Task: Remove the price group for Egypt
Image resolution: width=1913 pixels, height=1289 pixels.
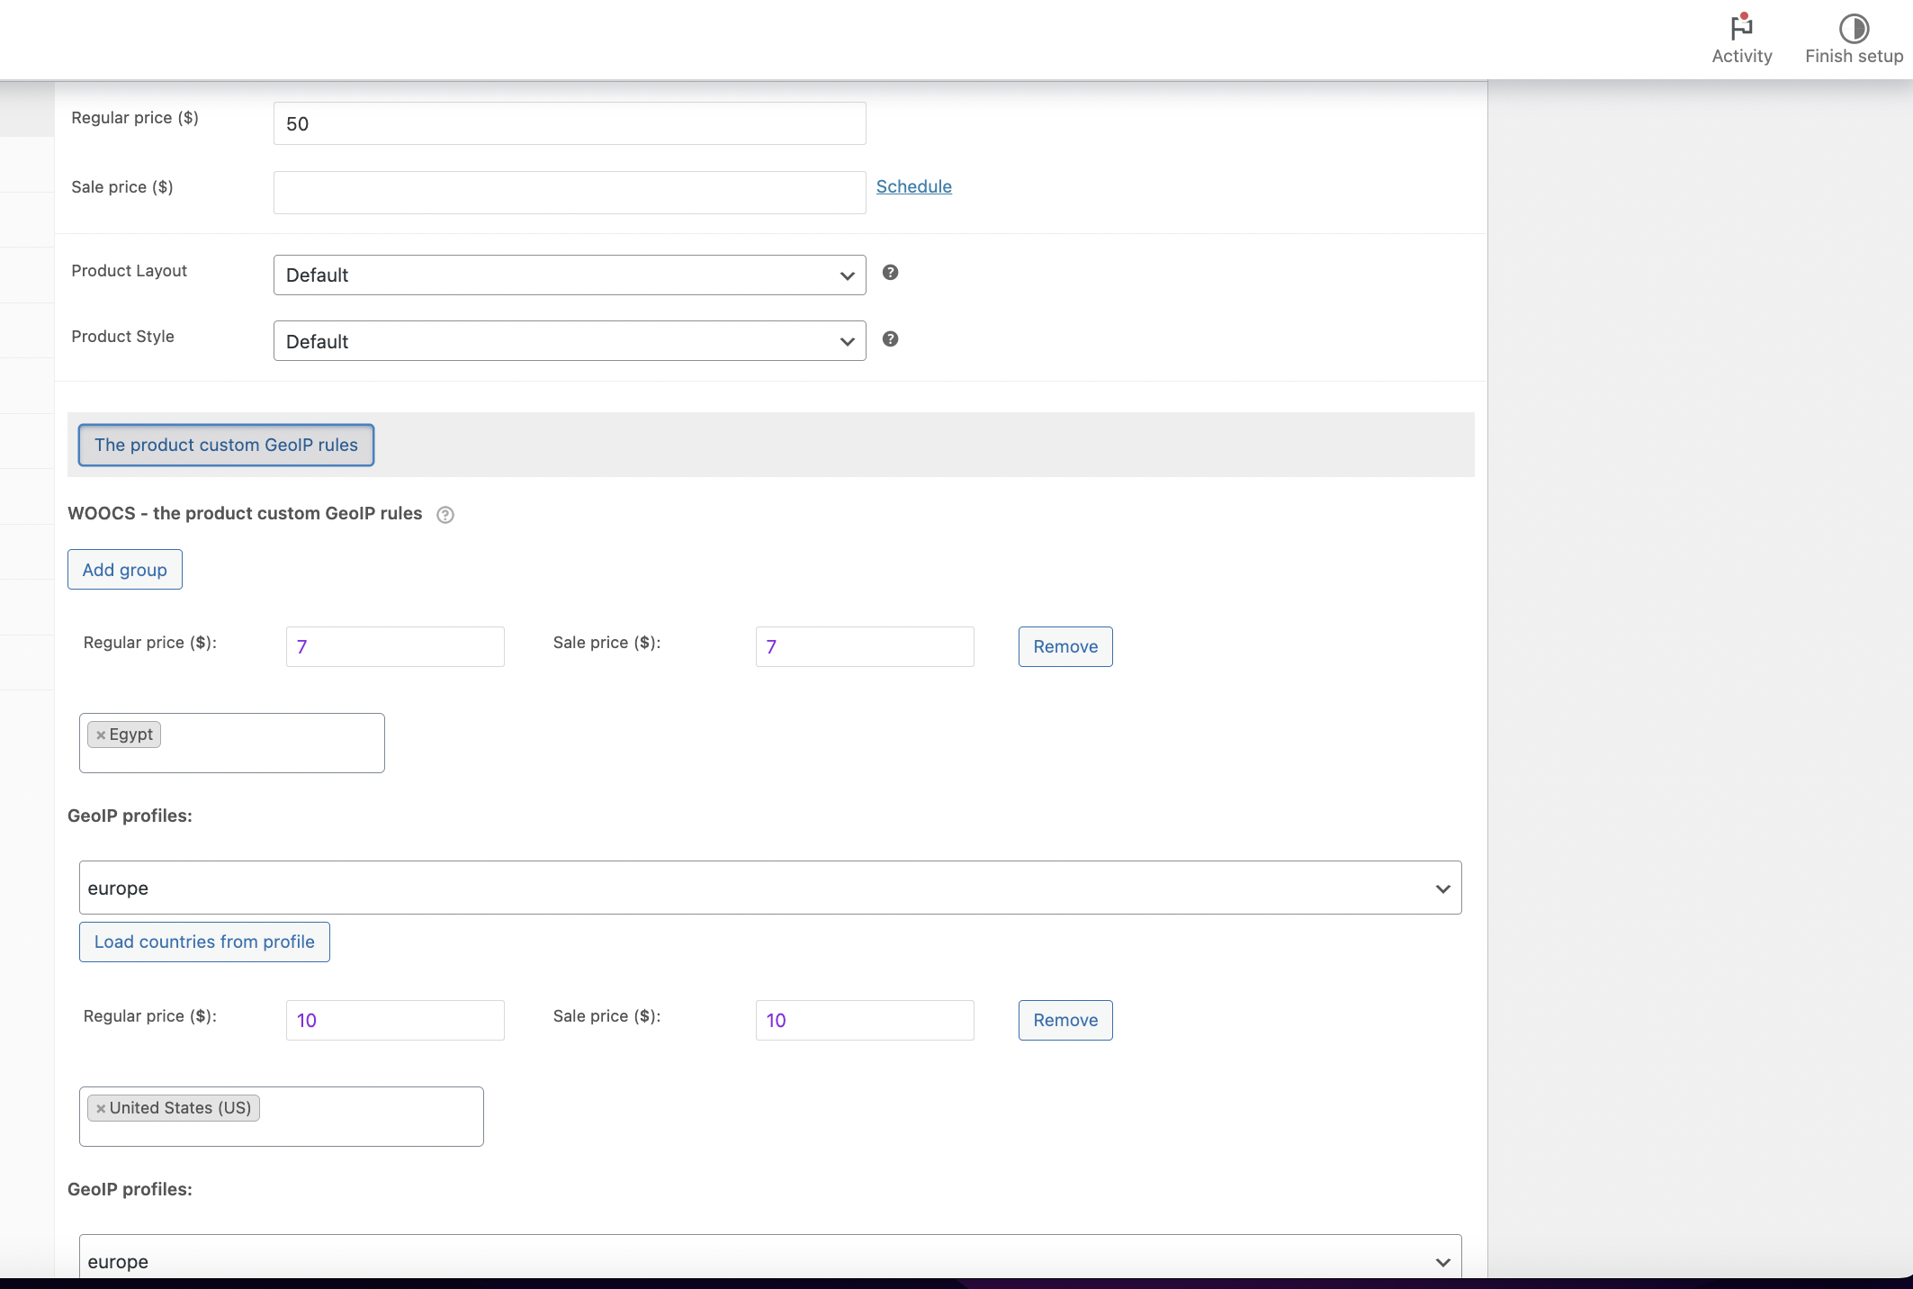Action: tap(1064, 646)
